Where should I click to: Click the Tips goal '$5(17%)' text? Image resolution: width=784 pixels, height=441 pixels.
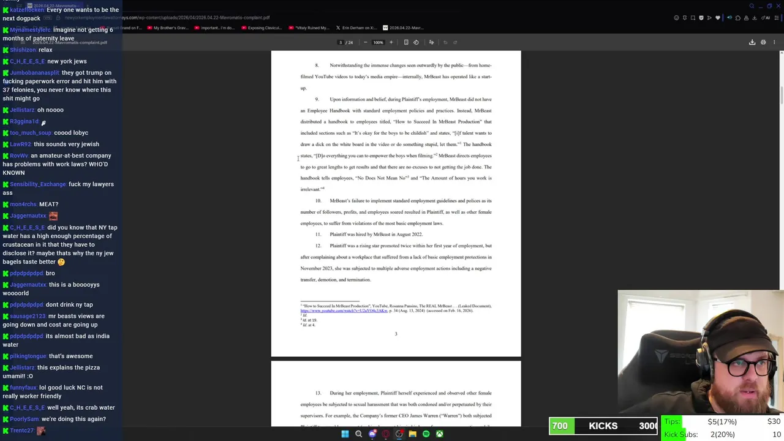[x=722, y=421]
